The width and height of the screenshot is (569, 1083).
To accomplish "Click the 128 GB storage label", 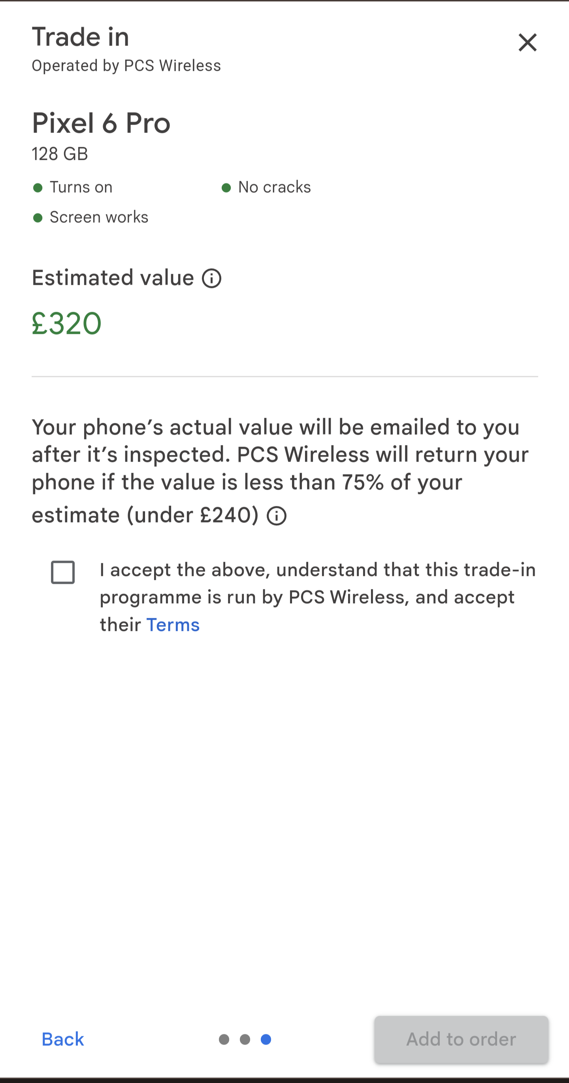I will [60, 154].
